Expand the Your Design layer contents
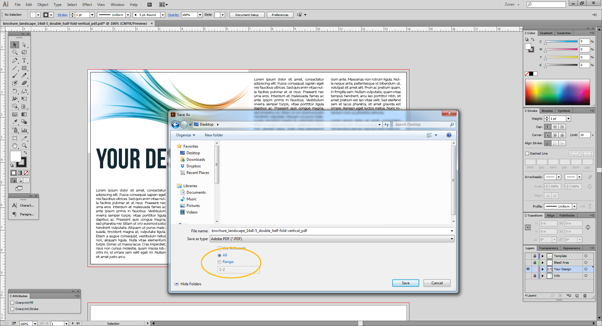This screenshot has height=326, width=602. point(542,269)
